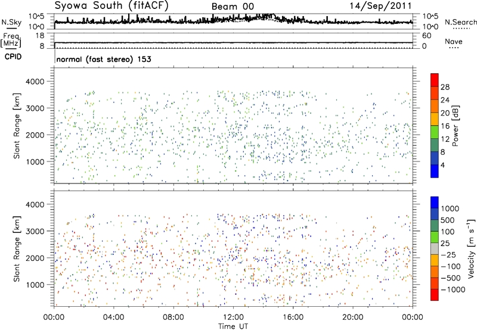Click the red top of power colorbar

click(x=435, y=80)
